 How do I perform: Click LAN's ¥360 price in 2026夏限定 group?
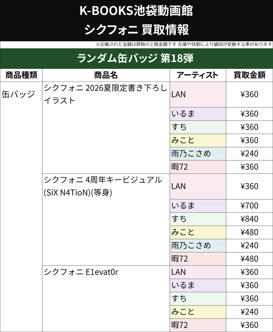click(x=249, y=94)
